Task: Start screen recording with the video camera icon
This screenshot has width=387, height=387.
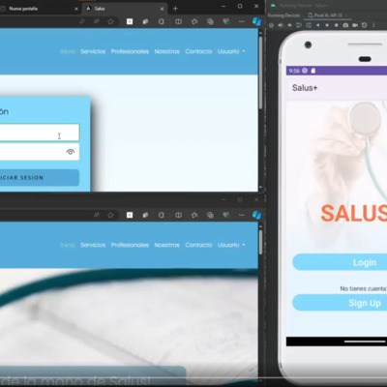Action: (x=355, y=25)
